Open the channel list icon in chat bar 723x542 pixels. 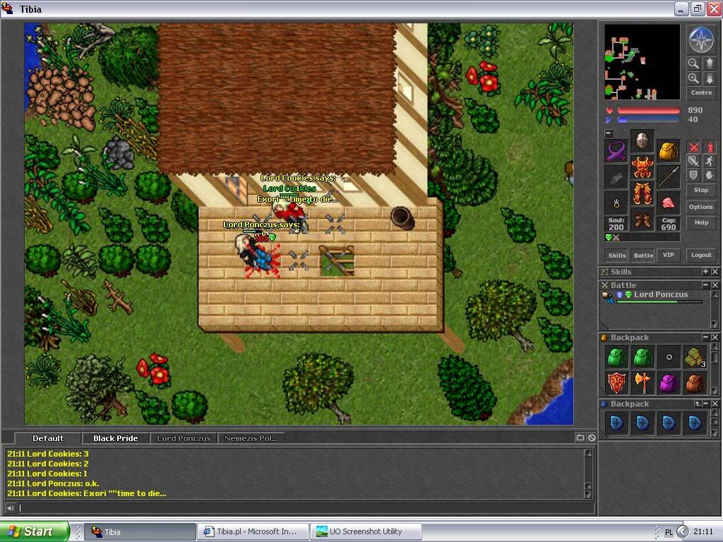tap(580, 438)
